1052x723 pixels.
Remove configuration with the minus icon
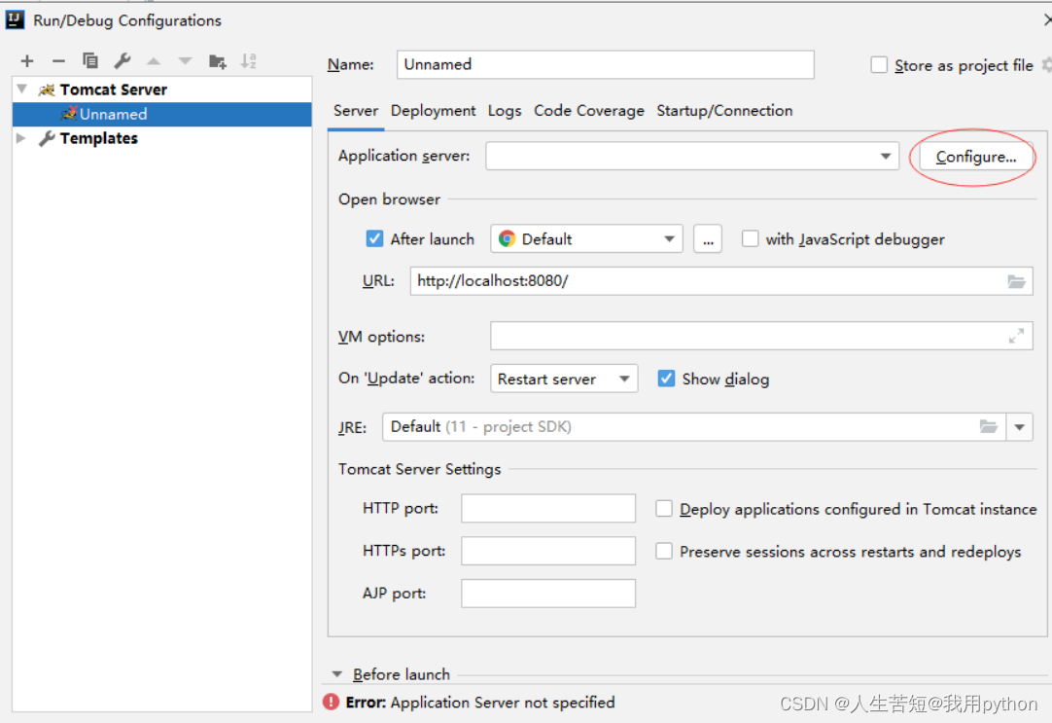(58, 61)
